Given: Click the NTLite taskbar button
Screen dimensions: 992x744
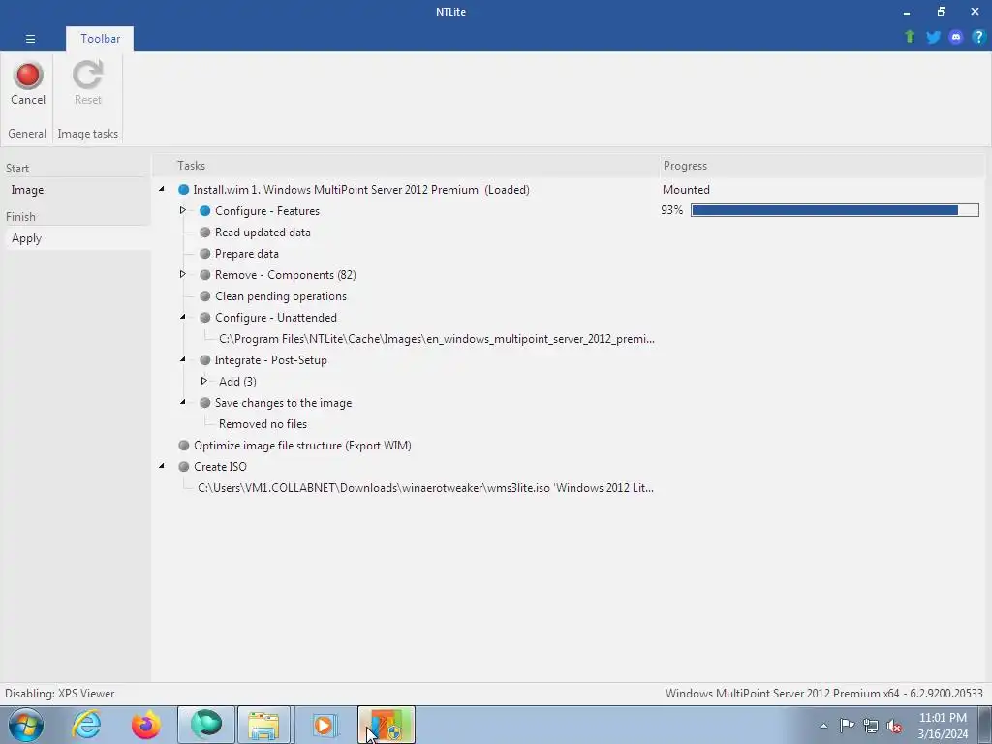Looking at the screenshot, I should [386, 725].
